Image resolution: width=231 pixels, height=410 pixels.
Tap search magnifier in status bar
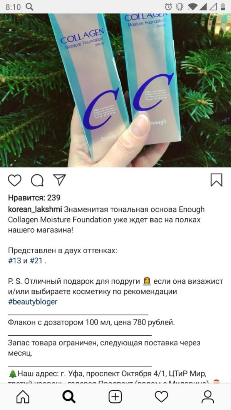tap(30, 7)
